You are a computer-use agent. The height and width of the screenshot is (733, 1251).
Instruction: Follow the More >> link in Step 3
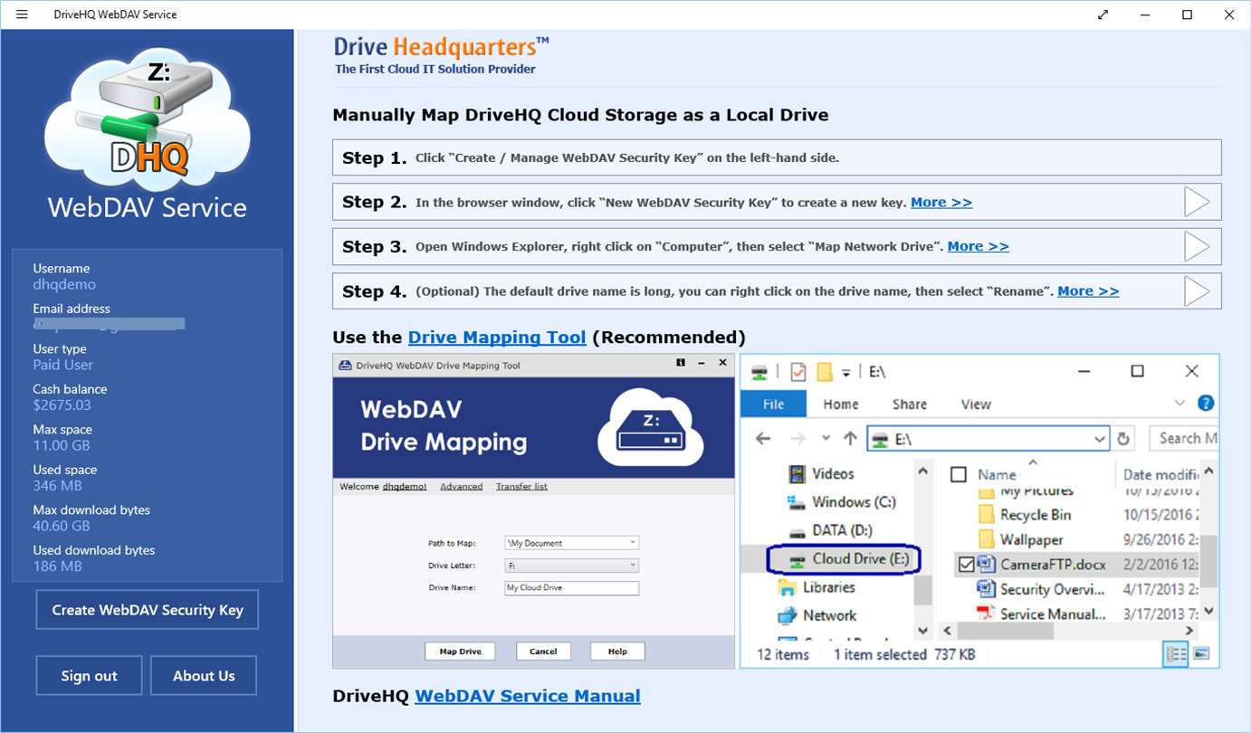click(979, 247)
